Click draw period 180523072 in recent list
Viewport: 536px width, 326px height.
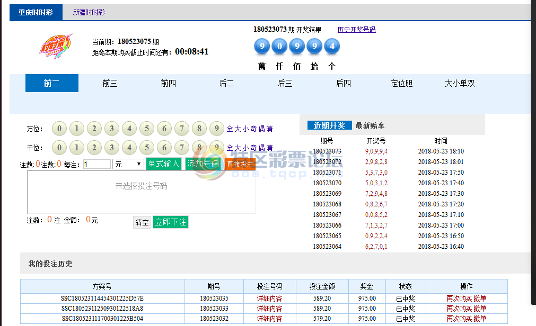(x=327, y=162)
